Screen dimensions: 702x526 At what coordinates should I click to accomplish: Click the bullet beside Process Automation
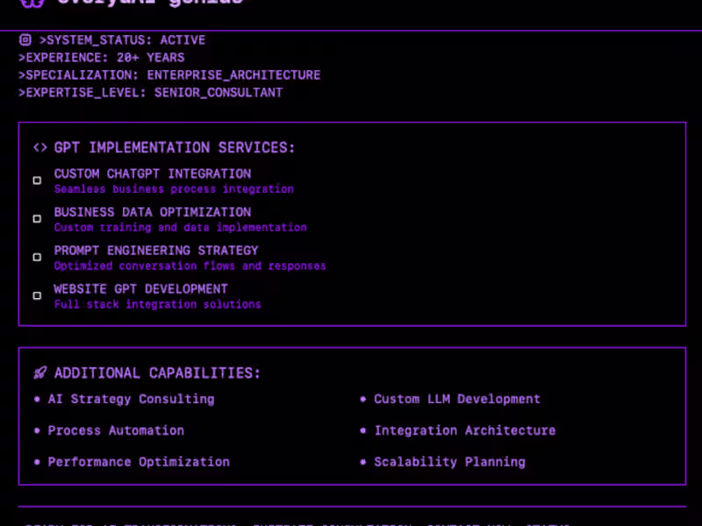(36, 430)
